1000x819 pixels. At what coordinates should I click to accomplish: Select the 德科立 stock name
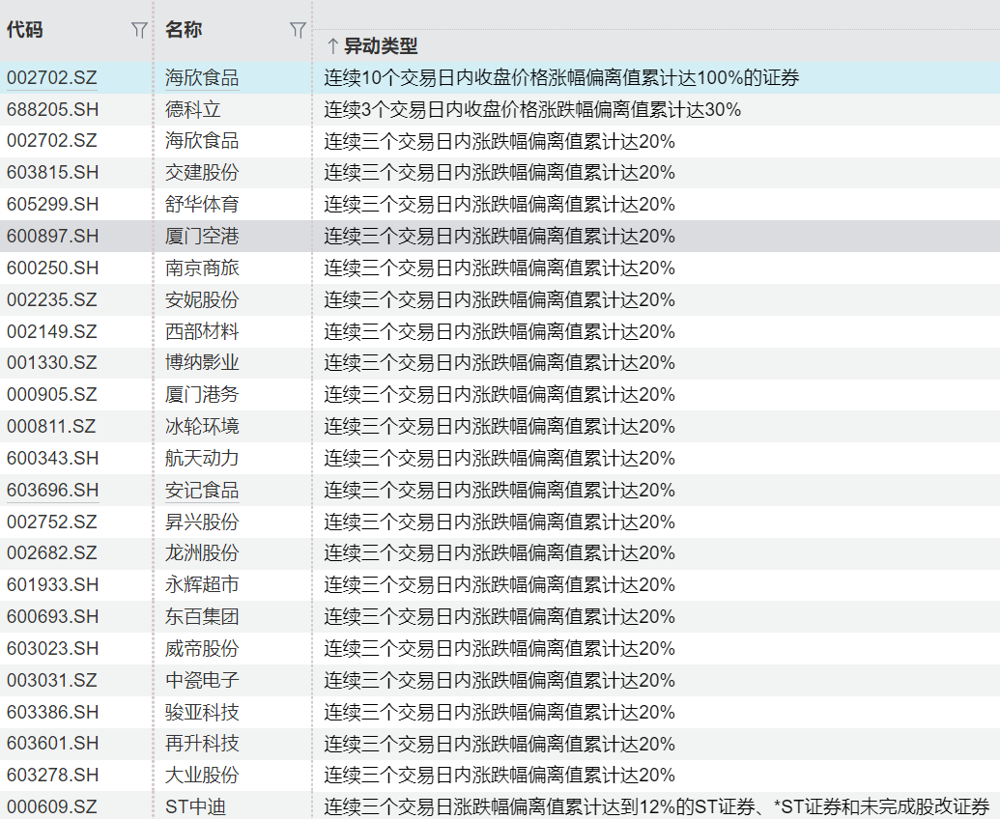193,110
